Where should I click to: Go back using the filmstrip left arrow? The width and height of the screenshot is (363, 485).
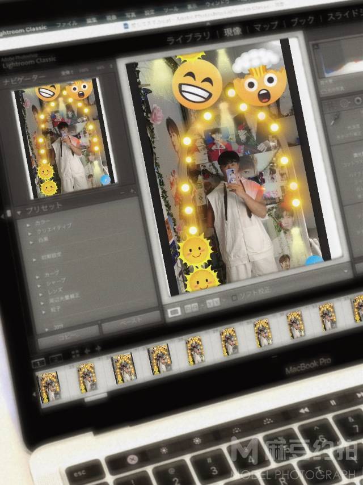pos(88,351)
